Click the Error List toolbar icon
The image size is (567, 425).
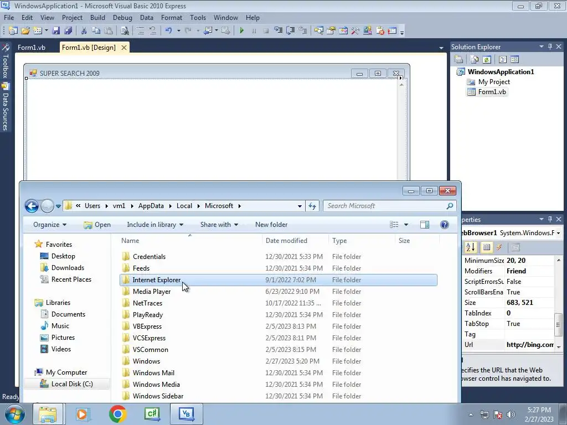point(380,31)
